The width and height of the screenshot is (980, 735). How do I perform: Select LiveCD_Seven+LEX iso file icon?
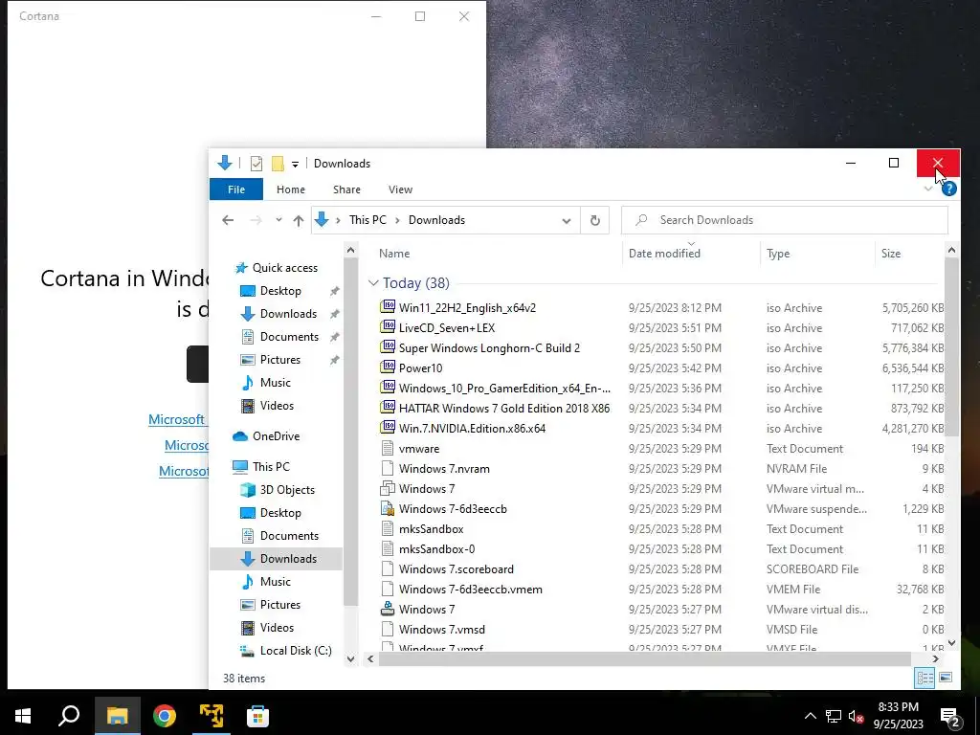pyautogui.click(x=389, y=327)
